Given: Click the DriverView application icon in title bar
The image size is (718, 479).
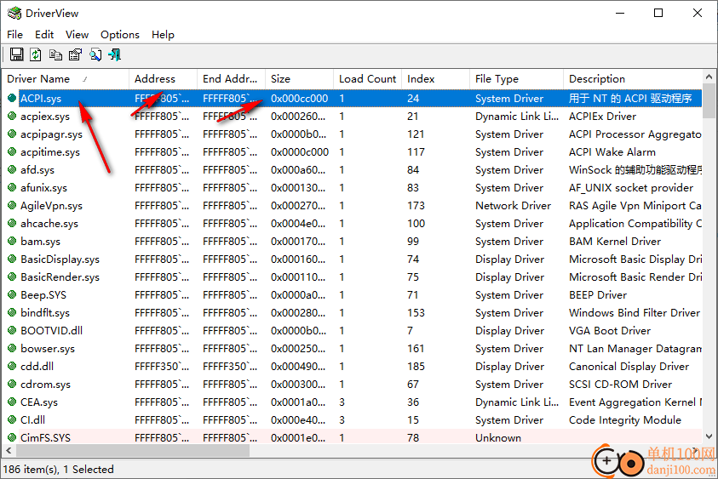Looking at the screenshot, I should [x=14, y=13].
